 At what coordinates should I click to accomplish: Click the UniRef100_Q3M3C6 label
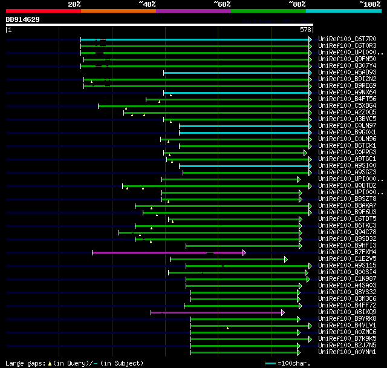coord(347,299)
